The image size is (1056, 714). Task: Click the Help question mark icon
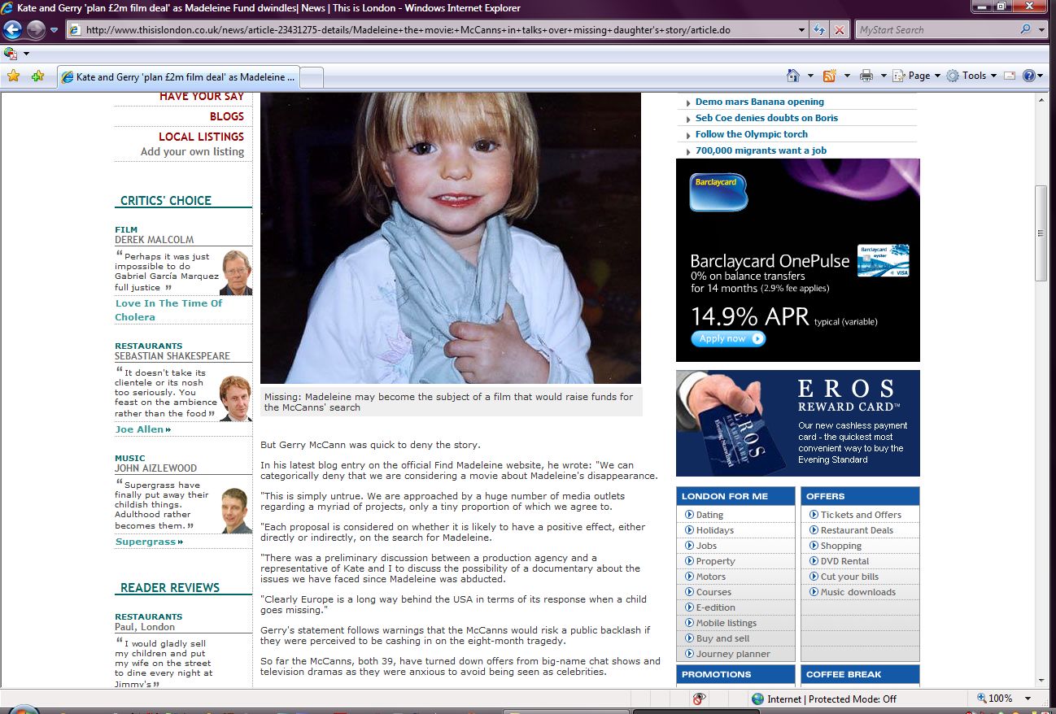pos(1029,76)
